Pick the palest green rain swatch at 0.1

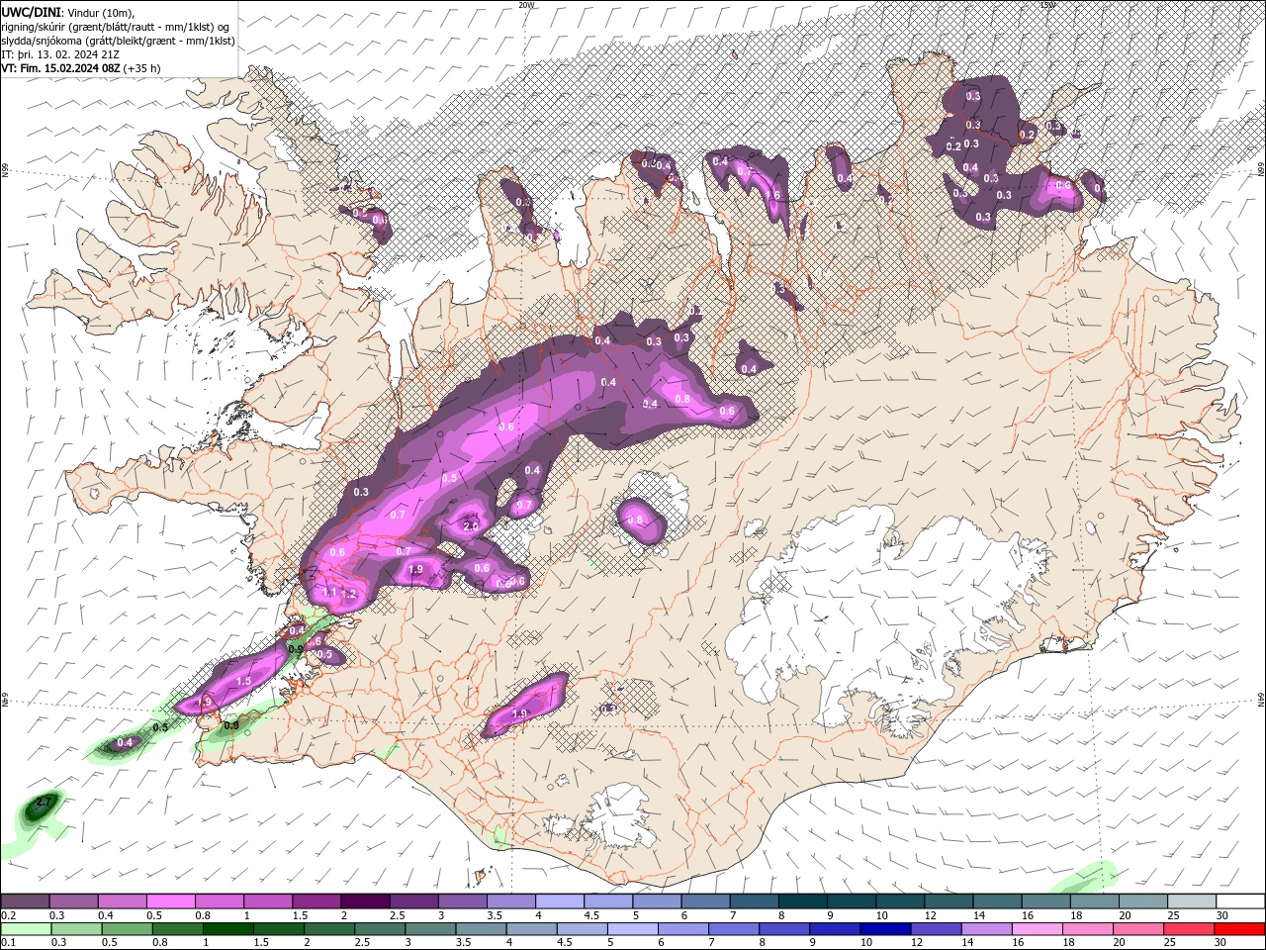pyautogui.click(x=26, y=928)
